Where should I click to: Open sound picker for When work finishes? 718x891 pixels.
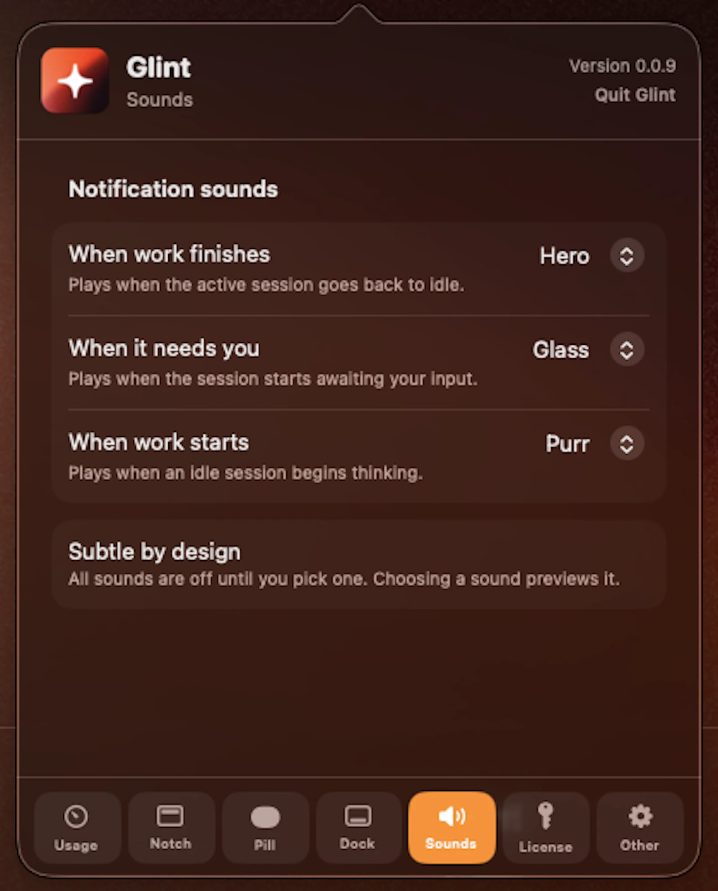tap(627, 256)
